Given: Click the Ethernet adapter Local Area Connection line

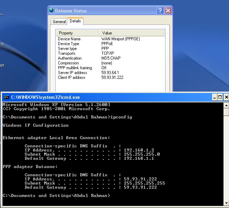Looking at the screenshot, I should (x=56, y=138).
